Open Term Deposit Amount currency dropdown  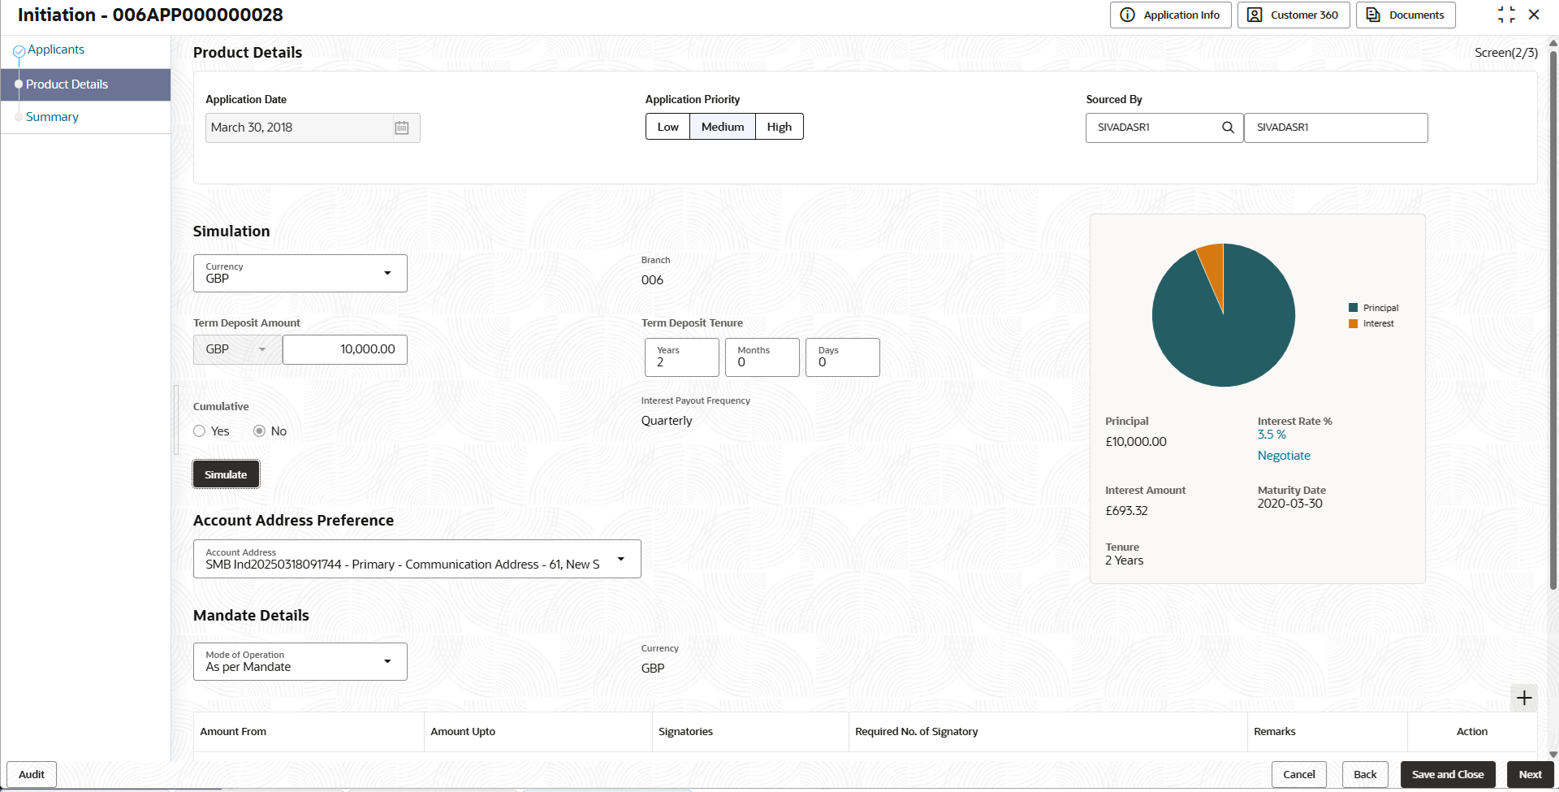tap(238, 349)
